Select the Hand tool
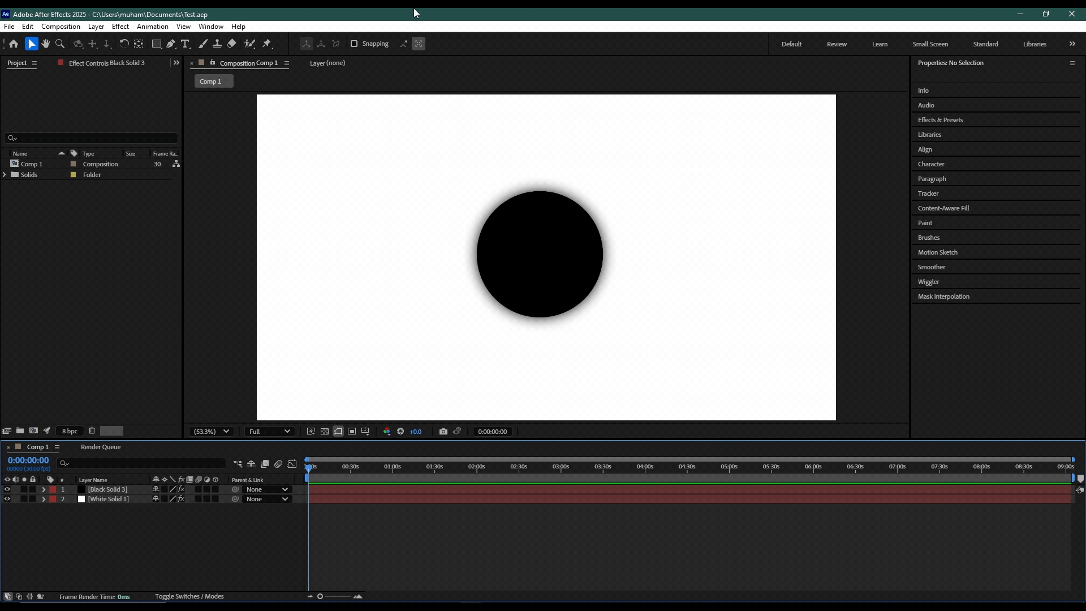 click(46, 44)
